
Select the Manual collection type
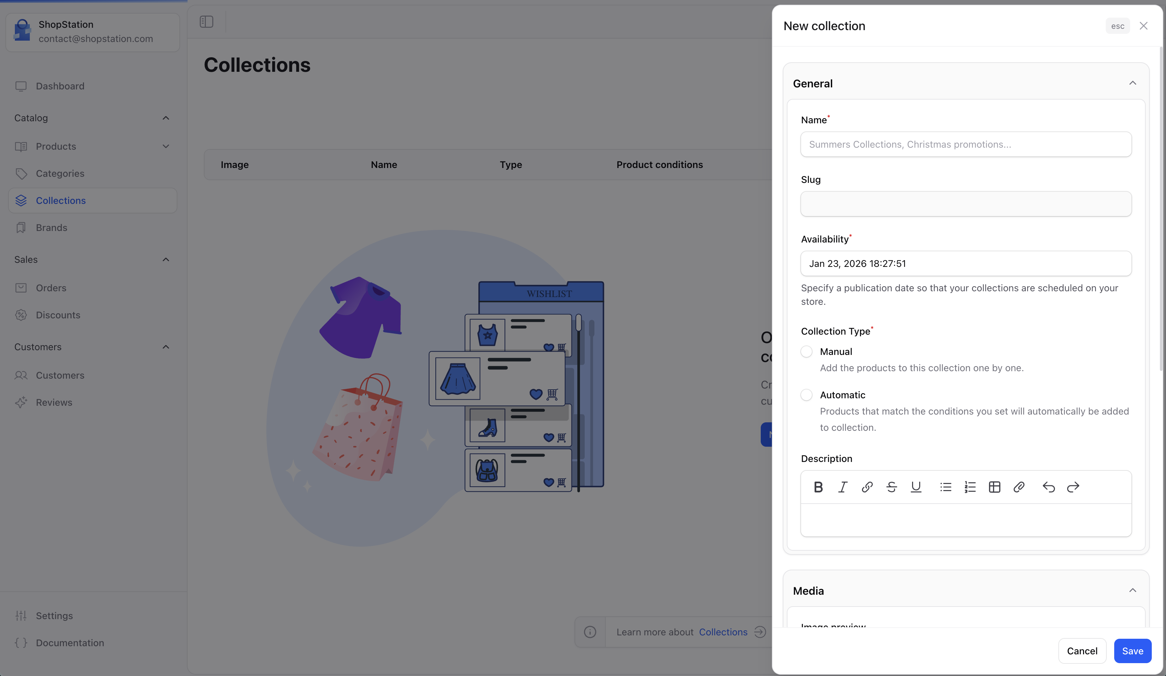click(x=806, y=352)
